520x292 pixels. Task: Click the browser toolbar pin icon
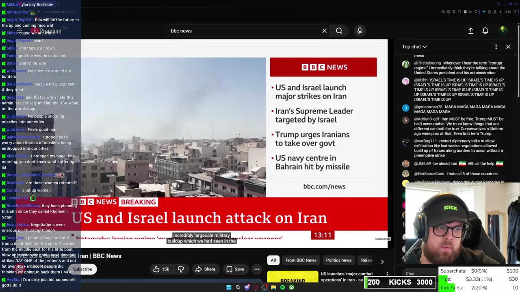tap(454, 12)
